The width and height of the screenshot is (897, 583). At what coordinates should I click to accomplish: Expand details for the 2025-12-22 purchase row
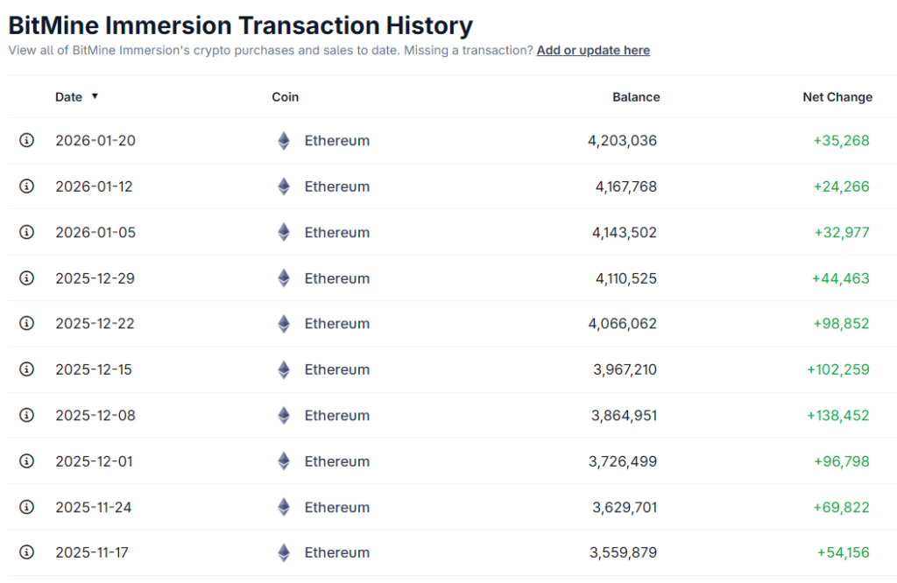coord(26,323)
